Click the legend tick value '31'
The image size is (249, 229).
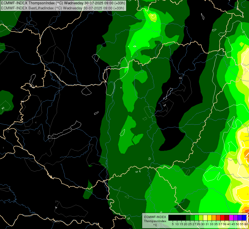coord(207,224)
